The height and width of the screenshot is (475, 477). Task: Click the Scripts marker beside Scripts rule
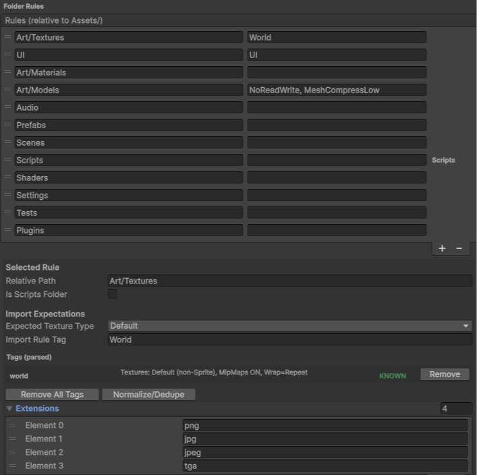point(443,160)
